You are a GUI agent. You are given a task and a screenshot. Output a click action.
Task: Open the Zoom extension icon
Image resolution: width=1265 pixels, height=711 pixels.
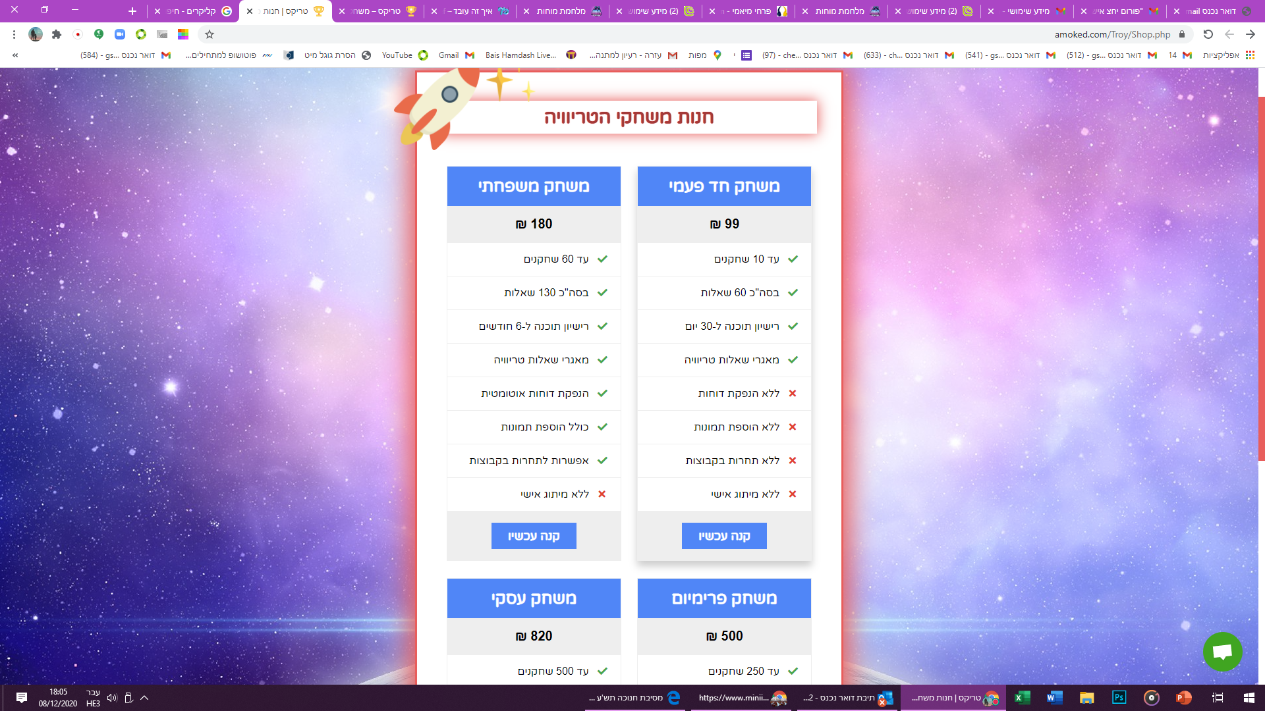coord(120,34)
